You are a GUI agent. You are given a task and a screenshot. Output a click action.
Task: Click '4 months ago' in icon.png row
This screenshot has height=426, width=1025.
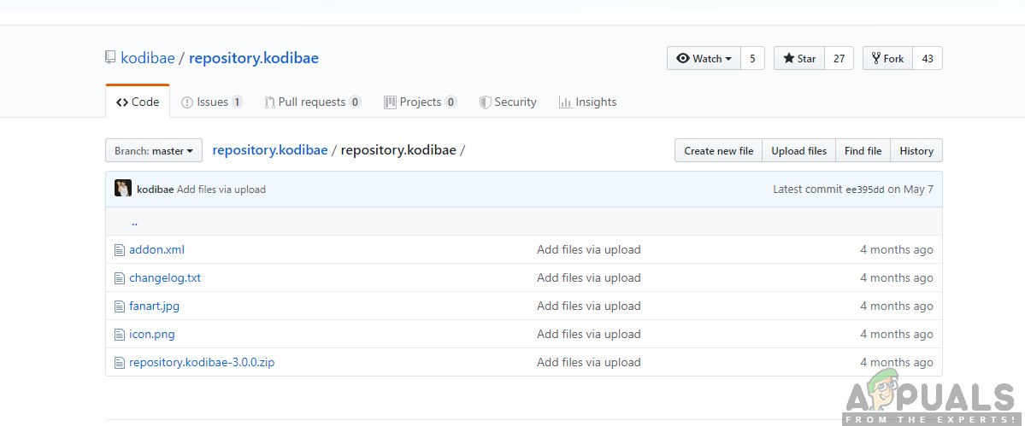(896, 334)
